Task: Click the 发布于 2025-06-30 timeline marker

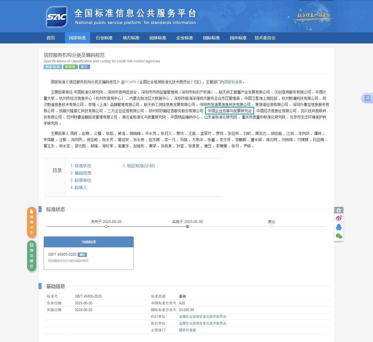Action: (106, 227)
